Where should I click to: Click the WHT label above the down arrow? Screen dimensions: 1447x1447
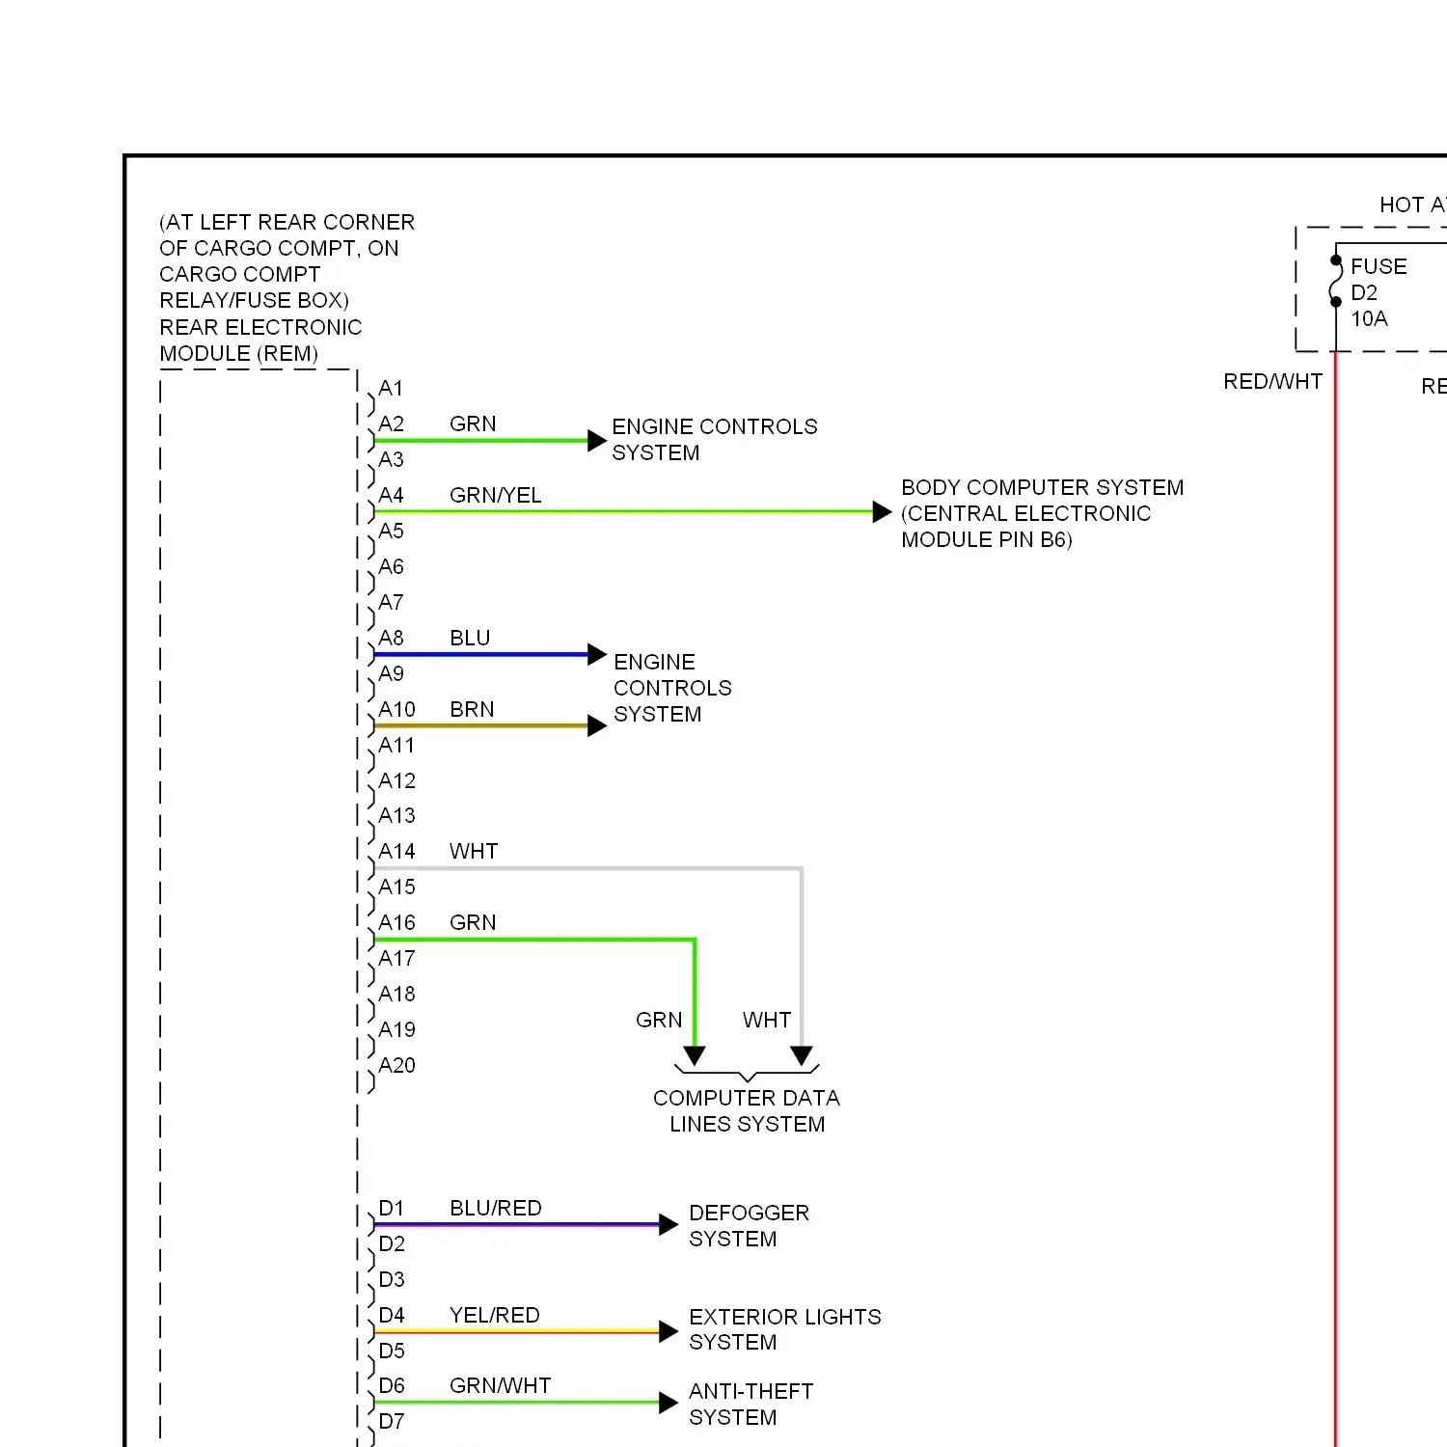pos(767,1021)
